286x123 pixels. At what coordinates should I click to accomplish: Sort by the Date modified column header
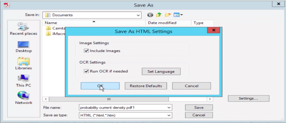(x=162, y=23)
